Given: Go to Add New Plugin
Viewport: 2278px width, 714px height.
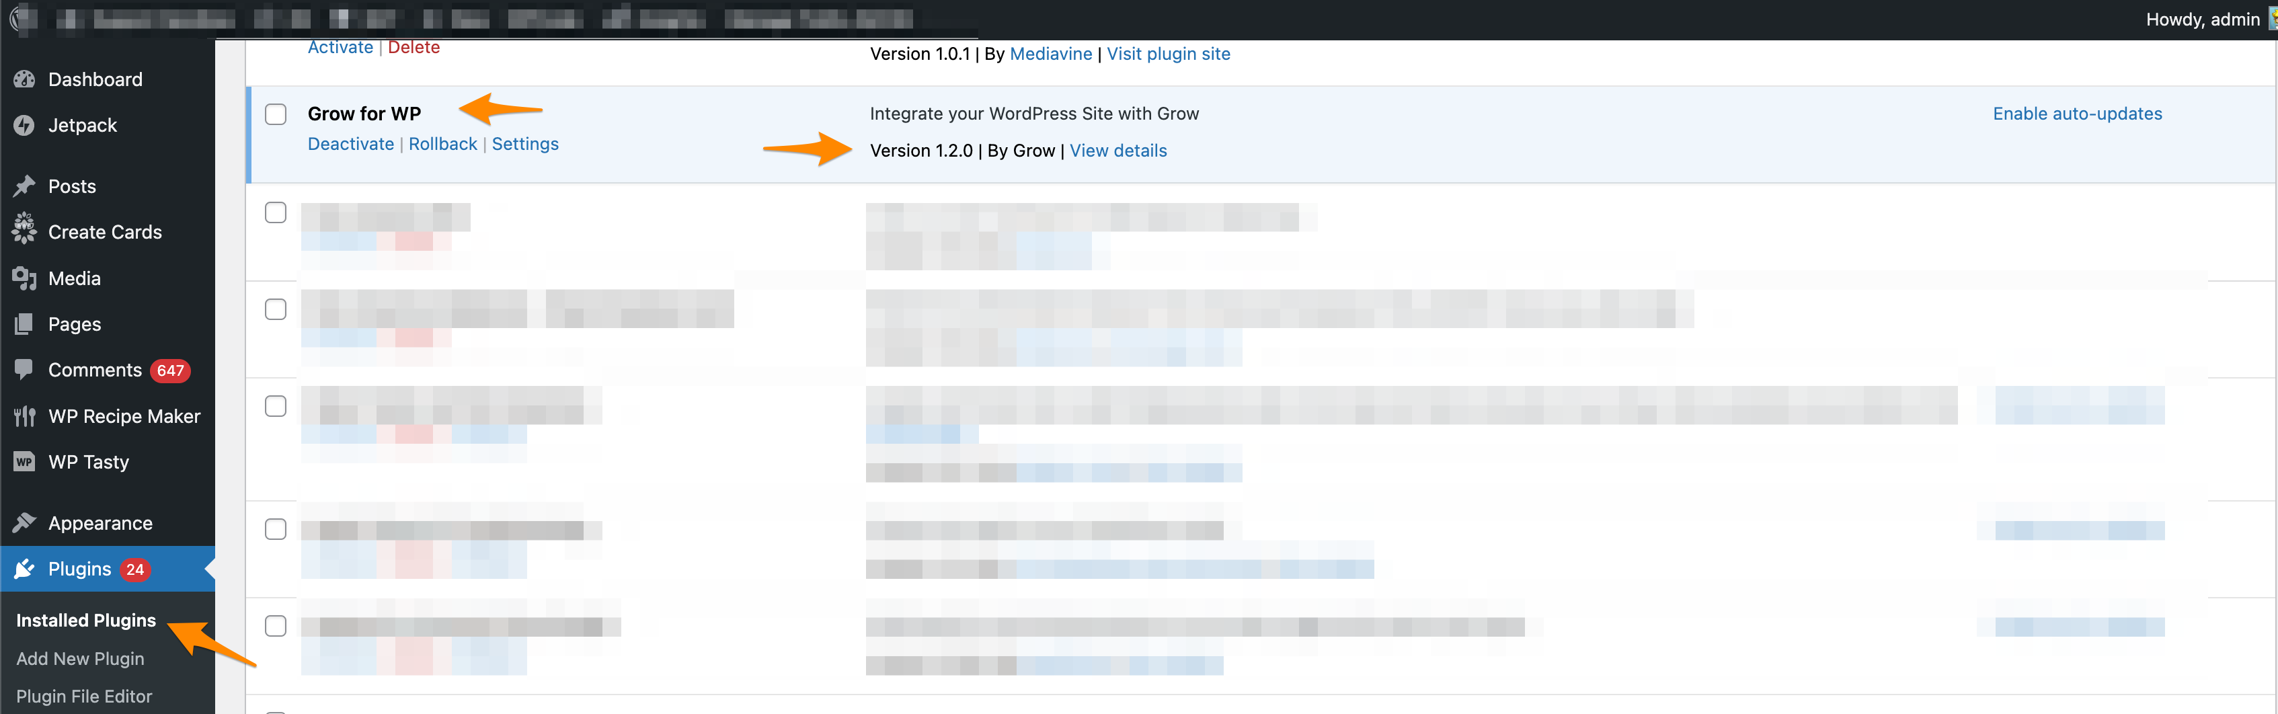Looking at the screenshot, I should pos(79,658).
